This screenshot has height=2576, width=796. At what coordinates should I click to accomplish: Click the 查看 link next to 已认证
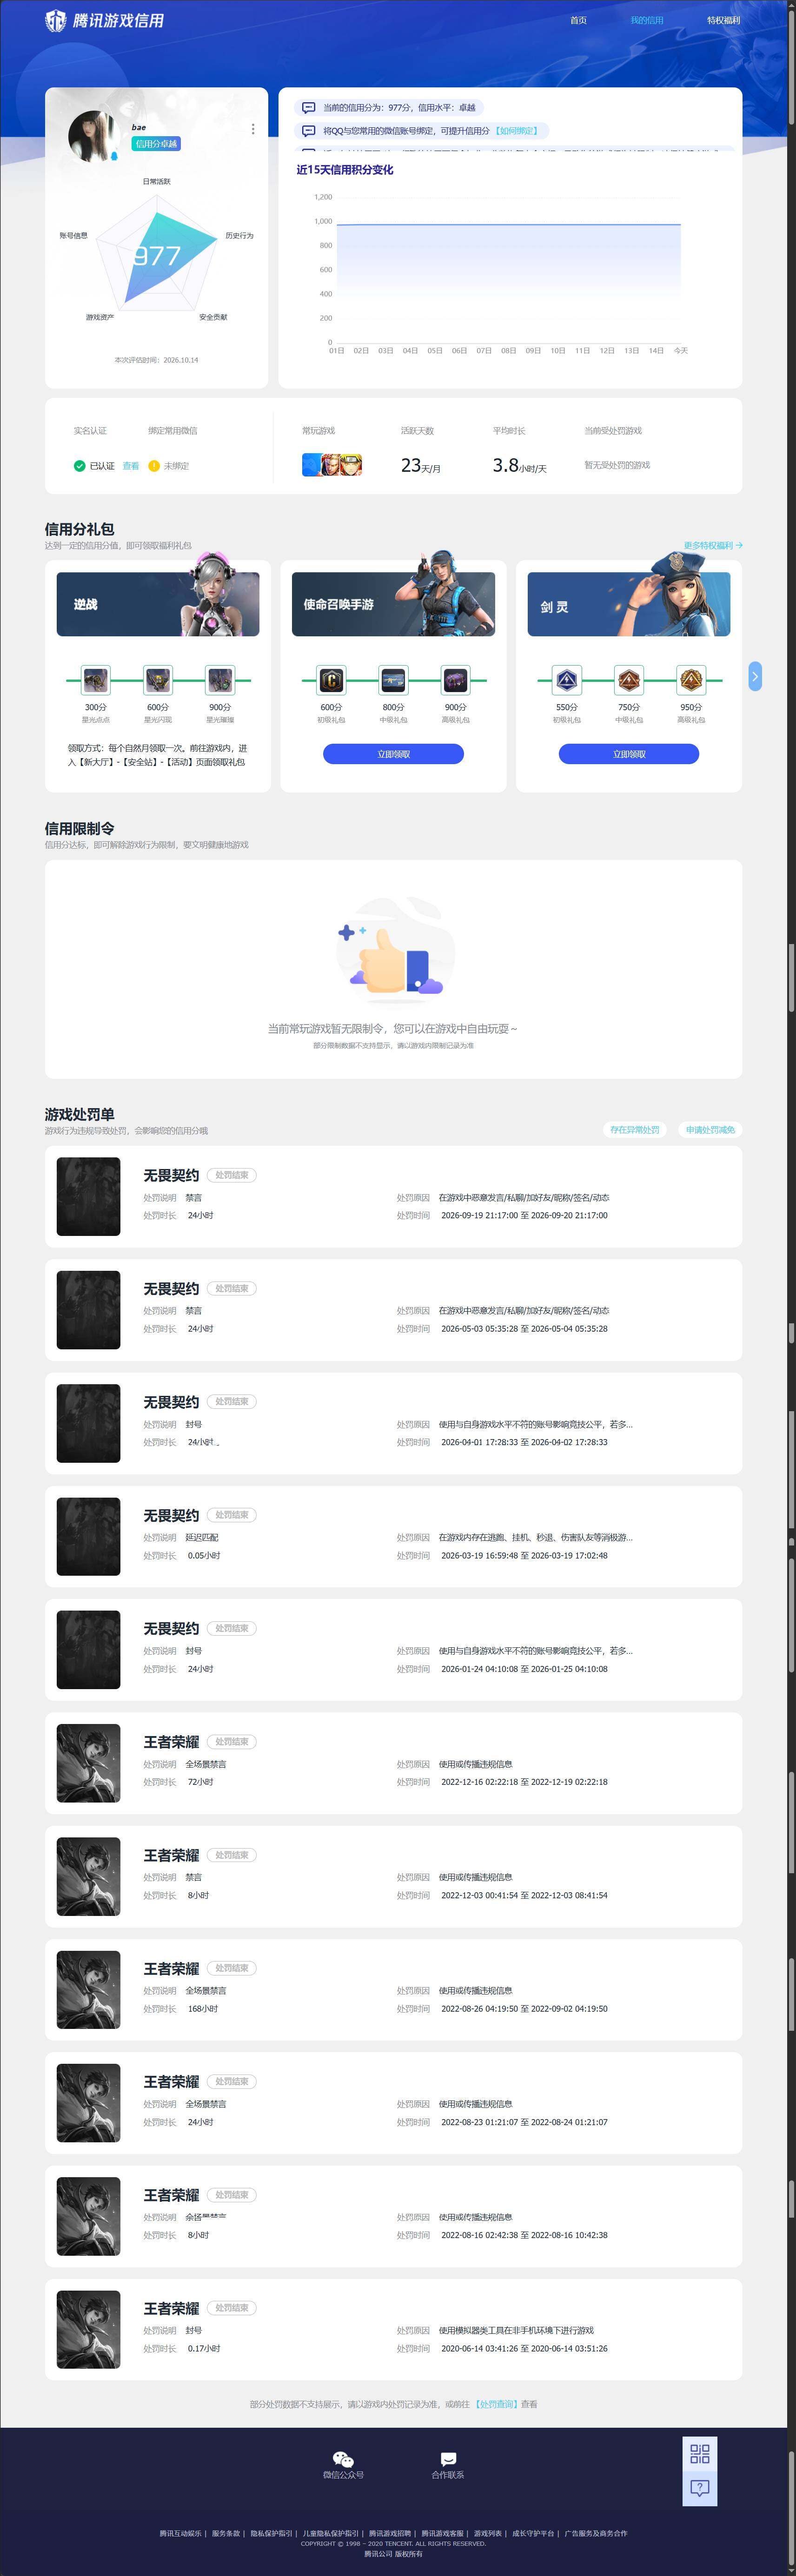[x=131, y=466]
